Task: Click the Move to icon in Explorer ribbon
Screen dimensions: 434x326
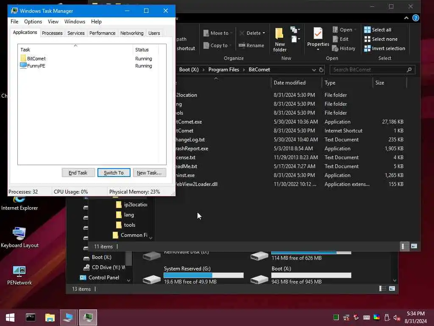Action: 206,33
